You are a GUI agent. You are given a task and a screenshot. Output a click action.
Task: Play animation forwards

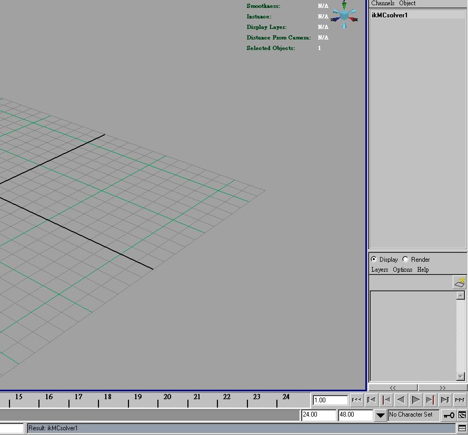415,400
